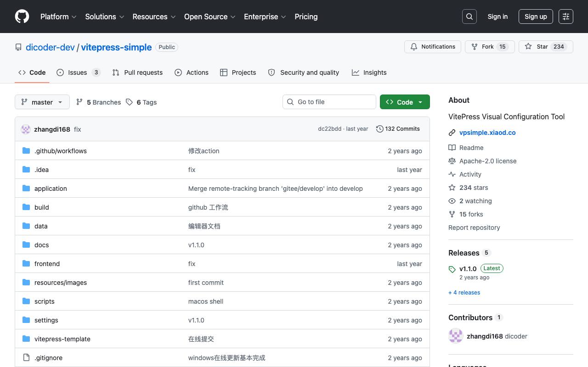This screenshot has width=588, height=367.
Task: Click the zhangdi168 author name in commit bar
Action: [x=52, y=129]
